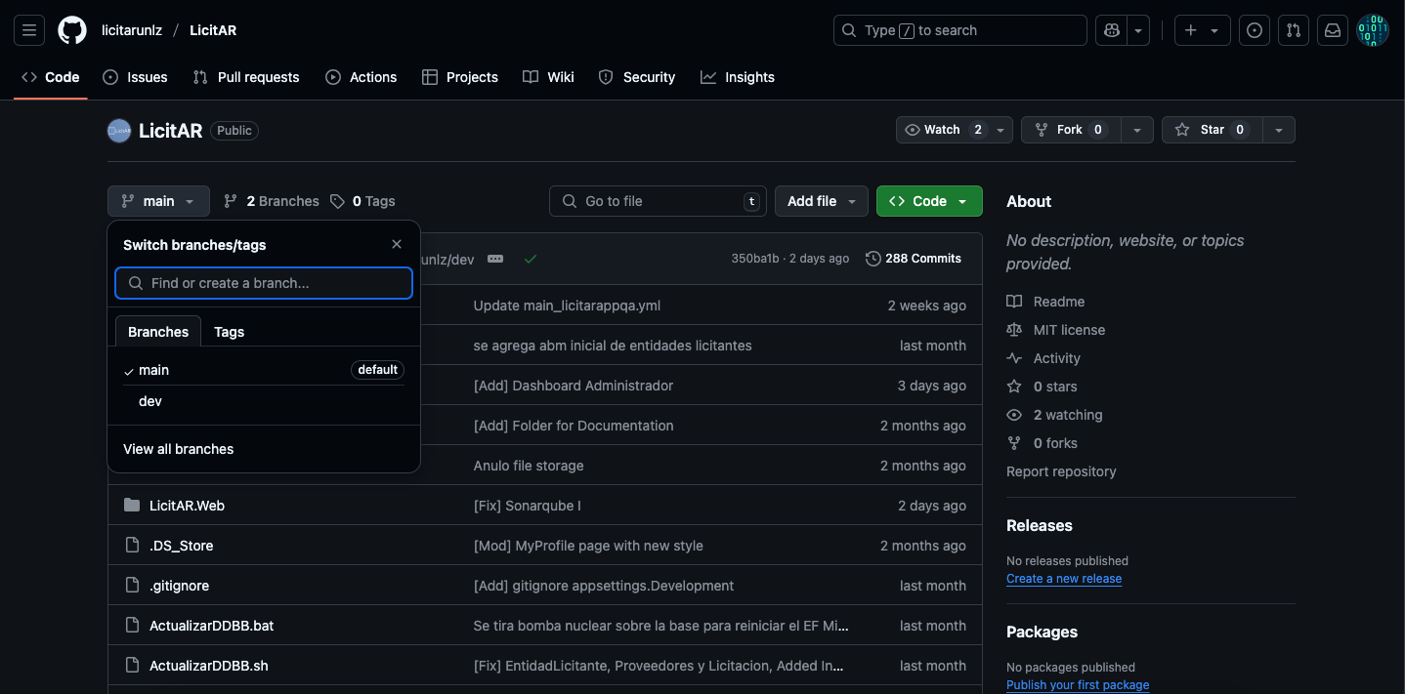Click the green commit status checkmark
The width and height of the screenshot is (1405, 694).
point(531,259)
